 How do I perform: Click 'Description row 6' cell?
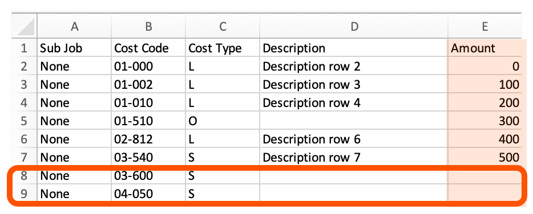point(354,139)
